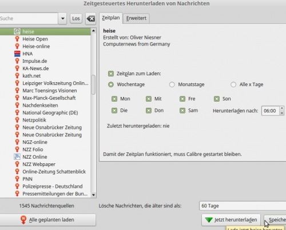The height and width of the screenshot is (230, 286).
Task: Click the icon beside Leipziger Volkszeitung Online
Action: coord(17,83)
